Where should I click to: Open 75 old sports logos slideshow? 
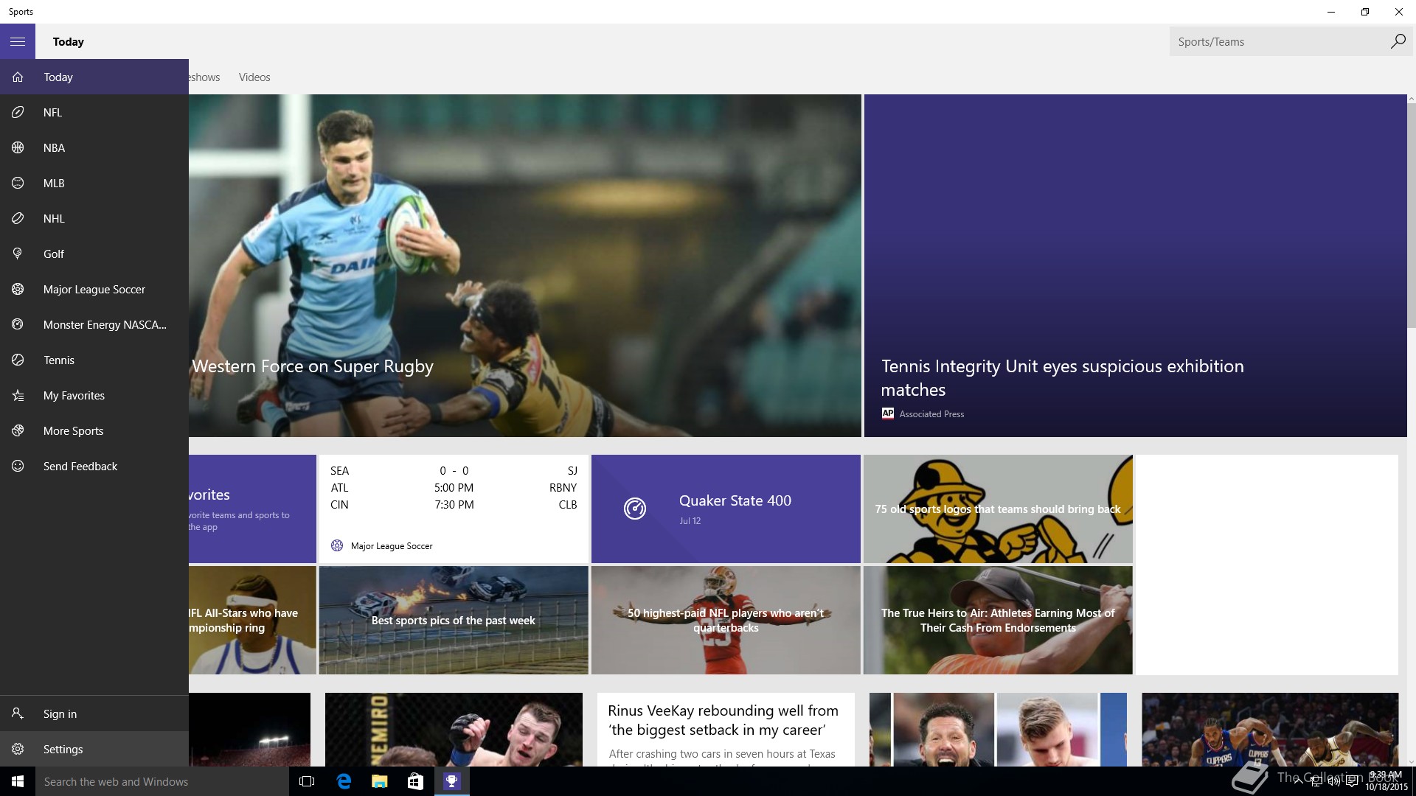[998, 509]
